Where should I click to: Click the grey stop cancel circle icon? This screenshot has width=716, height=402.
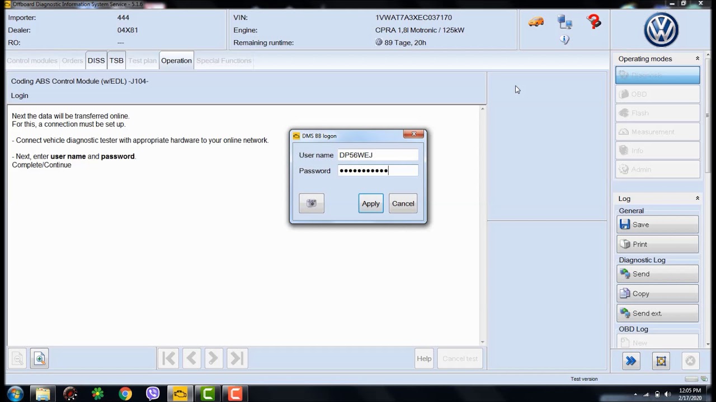690,361
